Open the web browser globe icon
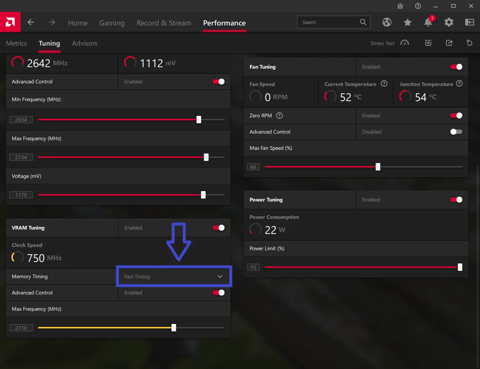 click(387, 23)
